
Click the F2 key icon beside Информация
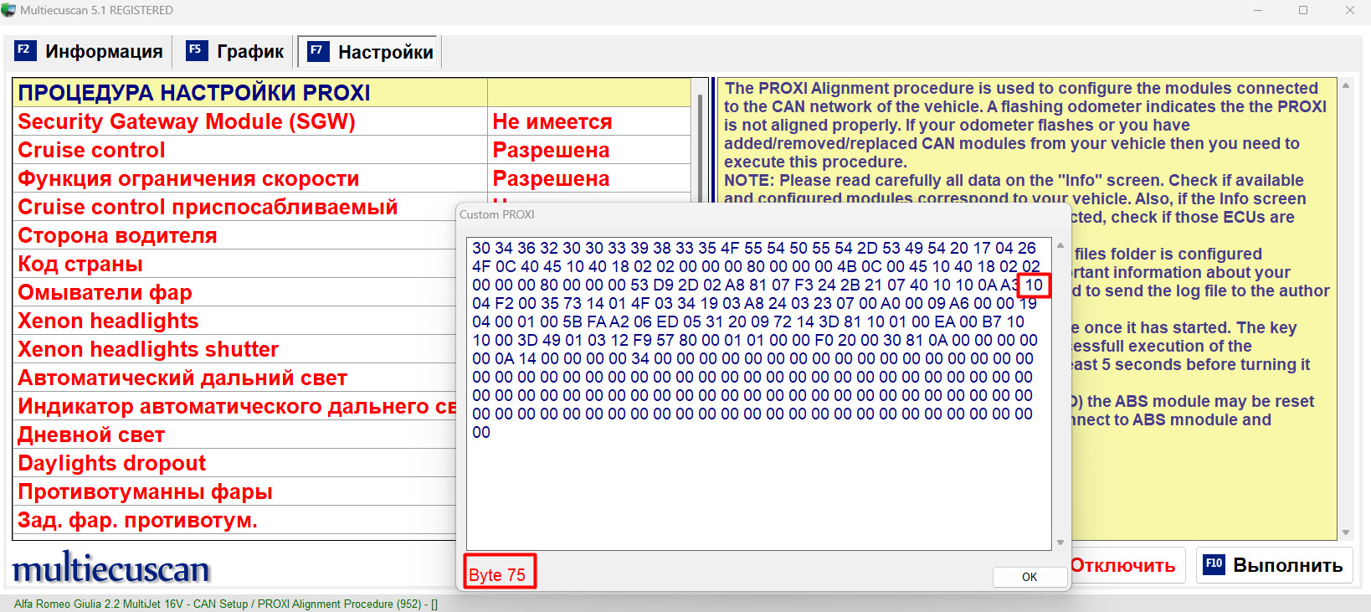pos(25,50)
